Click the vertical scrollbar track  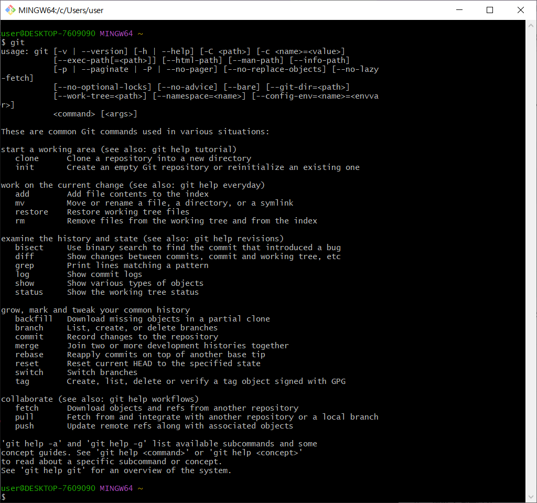pos(531,260)
